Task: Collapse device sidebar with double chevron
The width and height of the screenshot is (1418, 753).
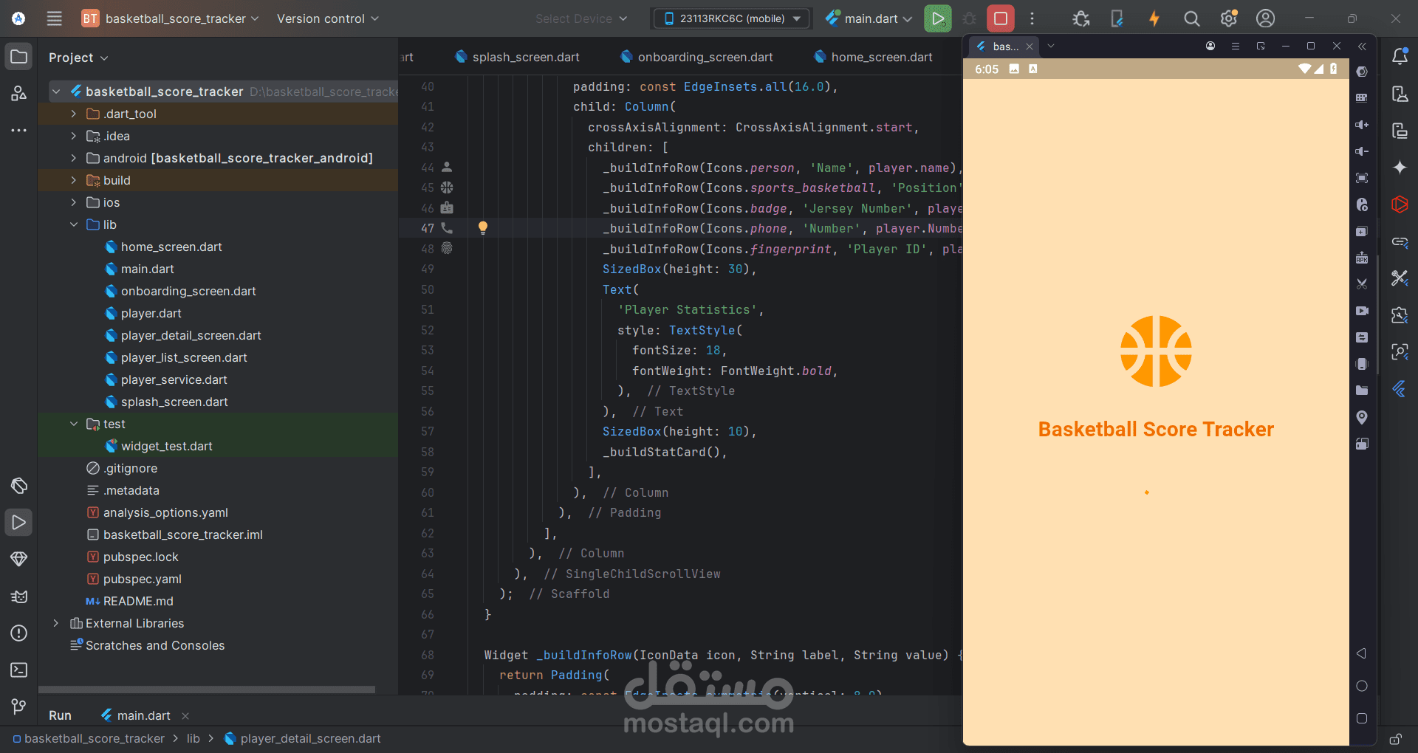Action: click(1362, 46)
